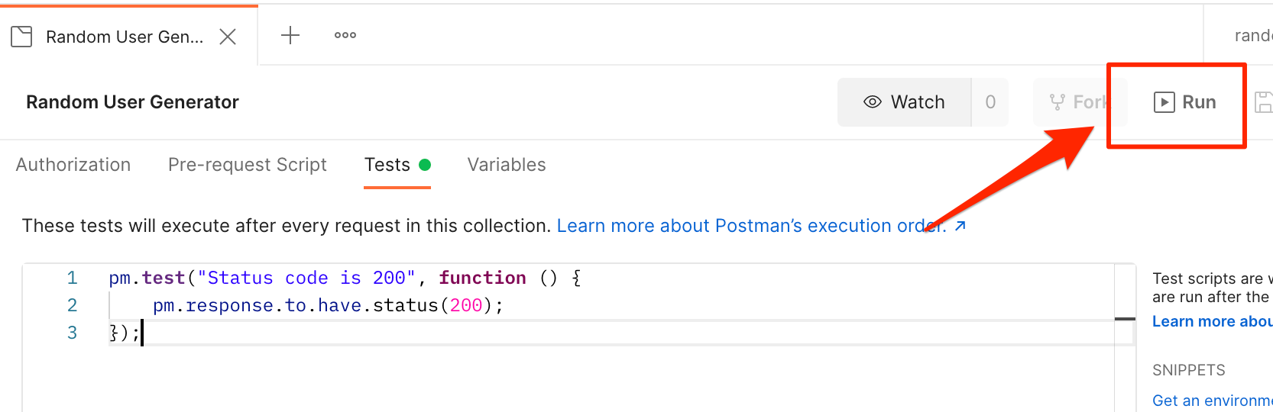Click the editor's vertical scrollbar marker
1273x412 pixels.
pyautogui.click(x=1125, y=318)
